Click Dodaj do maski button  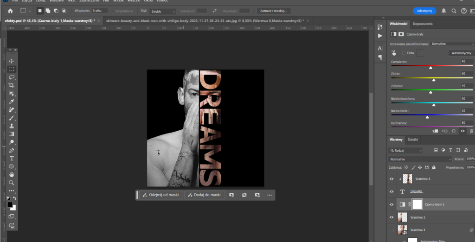click(x=205, y=195)
